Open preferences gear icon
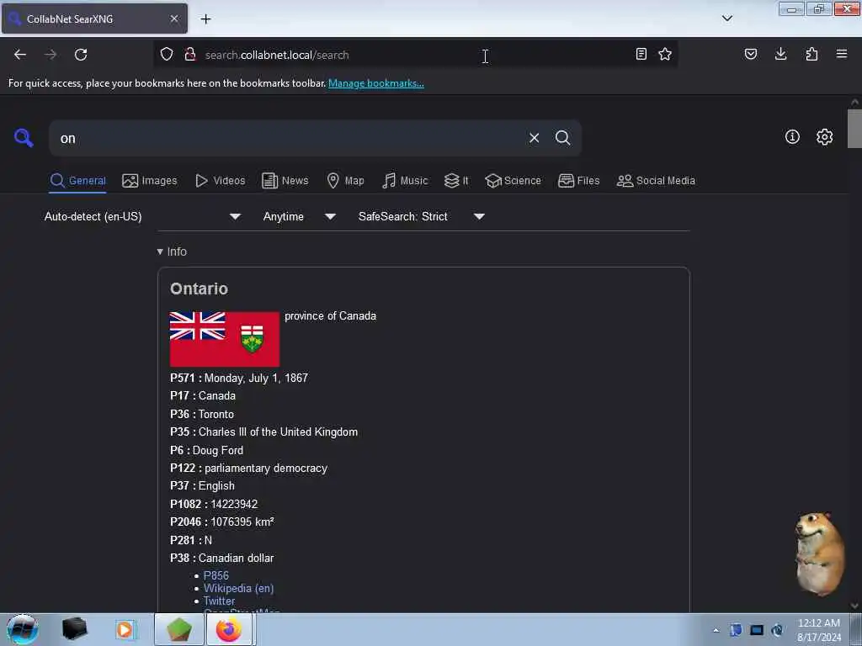862x646 pixels. click(x=824, y=137)
